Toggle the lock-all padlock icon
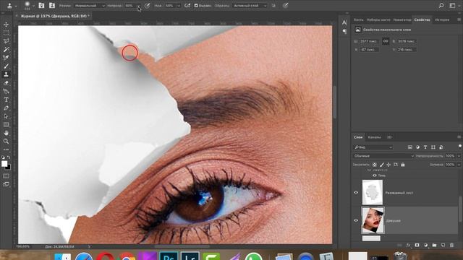Viewport: 463px width, 260px height. click(x=403, y=165)
